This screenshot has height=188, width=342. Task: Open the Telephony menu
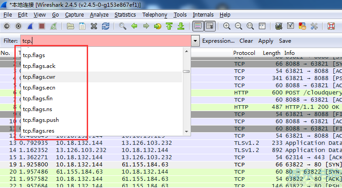(155, 15)
